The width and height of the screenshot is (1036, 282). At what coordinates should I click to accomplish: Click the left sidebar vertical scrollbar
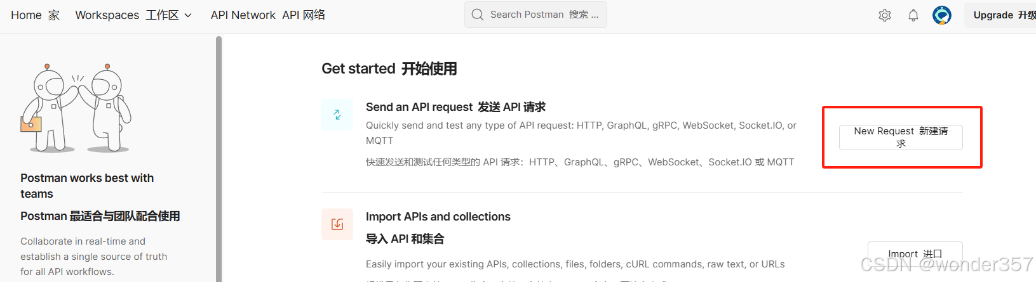[219, 158]
